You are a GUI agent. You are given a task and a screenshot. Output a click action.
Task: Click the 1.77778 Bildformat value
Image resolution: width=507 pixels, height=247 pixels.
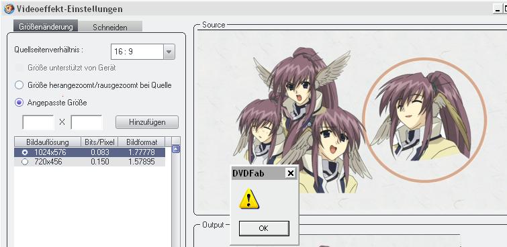tap(142, 152)
